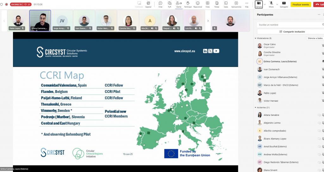This screenshot has height=172, width=324.
Task: Select Álvaro Alemany Lopez in attendees list
Action: pos(289,139)
